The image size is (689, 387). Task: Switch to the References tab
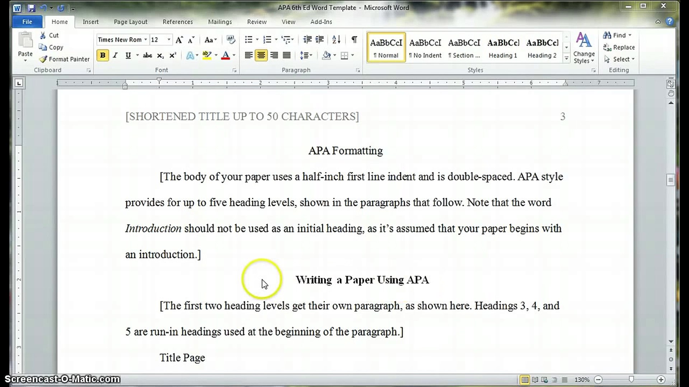coord(178,22)
